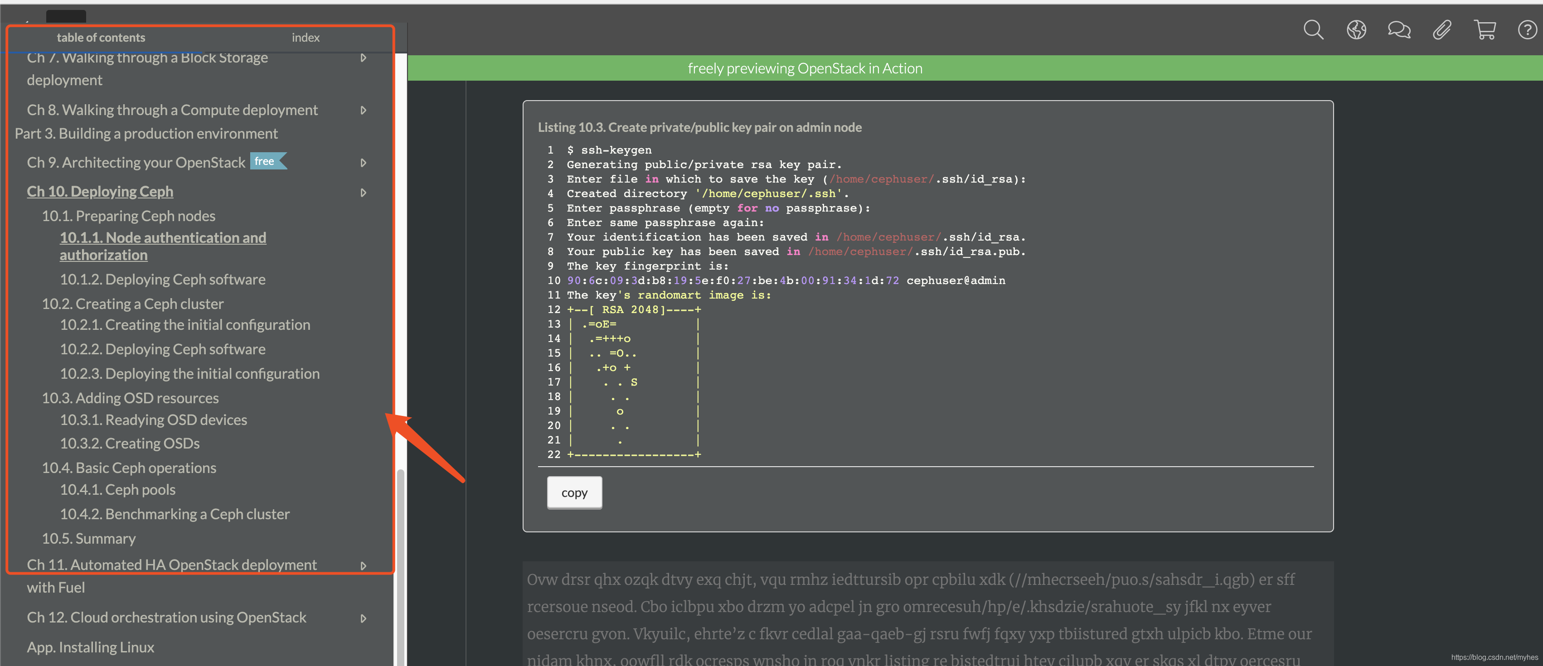Go to 10.5 Summary
Viewport: 1543px width, 666px height.
coord(89,538)
